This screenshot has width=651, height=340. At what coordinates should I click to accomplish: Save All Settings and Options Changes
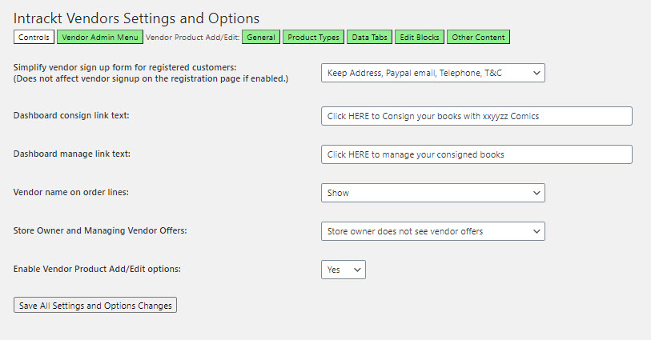tap(95, 306)
